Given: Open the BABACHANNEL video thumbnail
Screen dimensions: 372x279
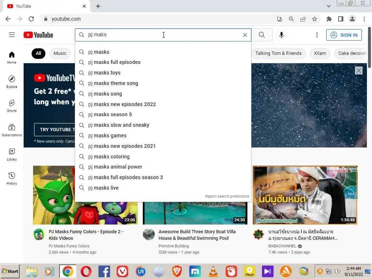Looking at the screenshot, I should pyautogui.click(x=305, y=195).
